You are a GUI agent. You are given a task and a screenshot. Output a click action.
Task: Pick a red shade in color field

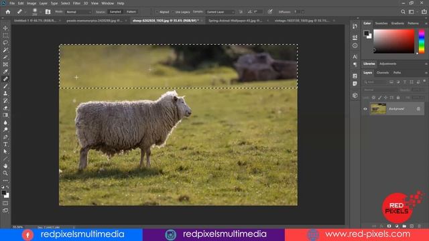tap(393, 42)
